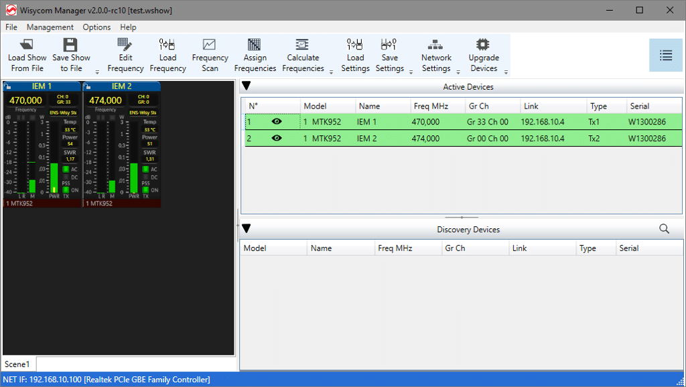686x387 pixels.
Task: Open the Management menu
Action: pyautogui.click(x=50, y=27)
